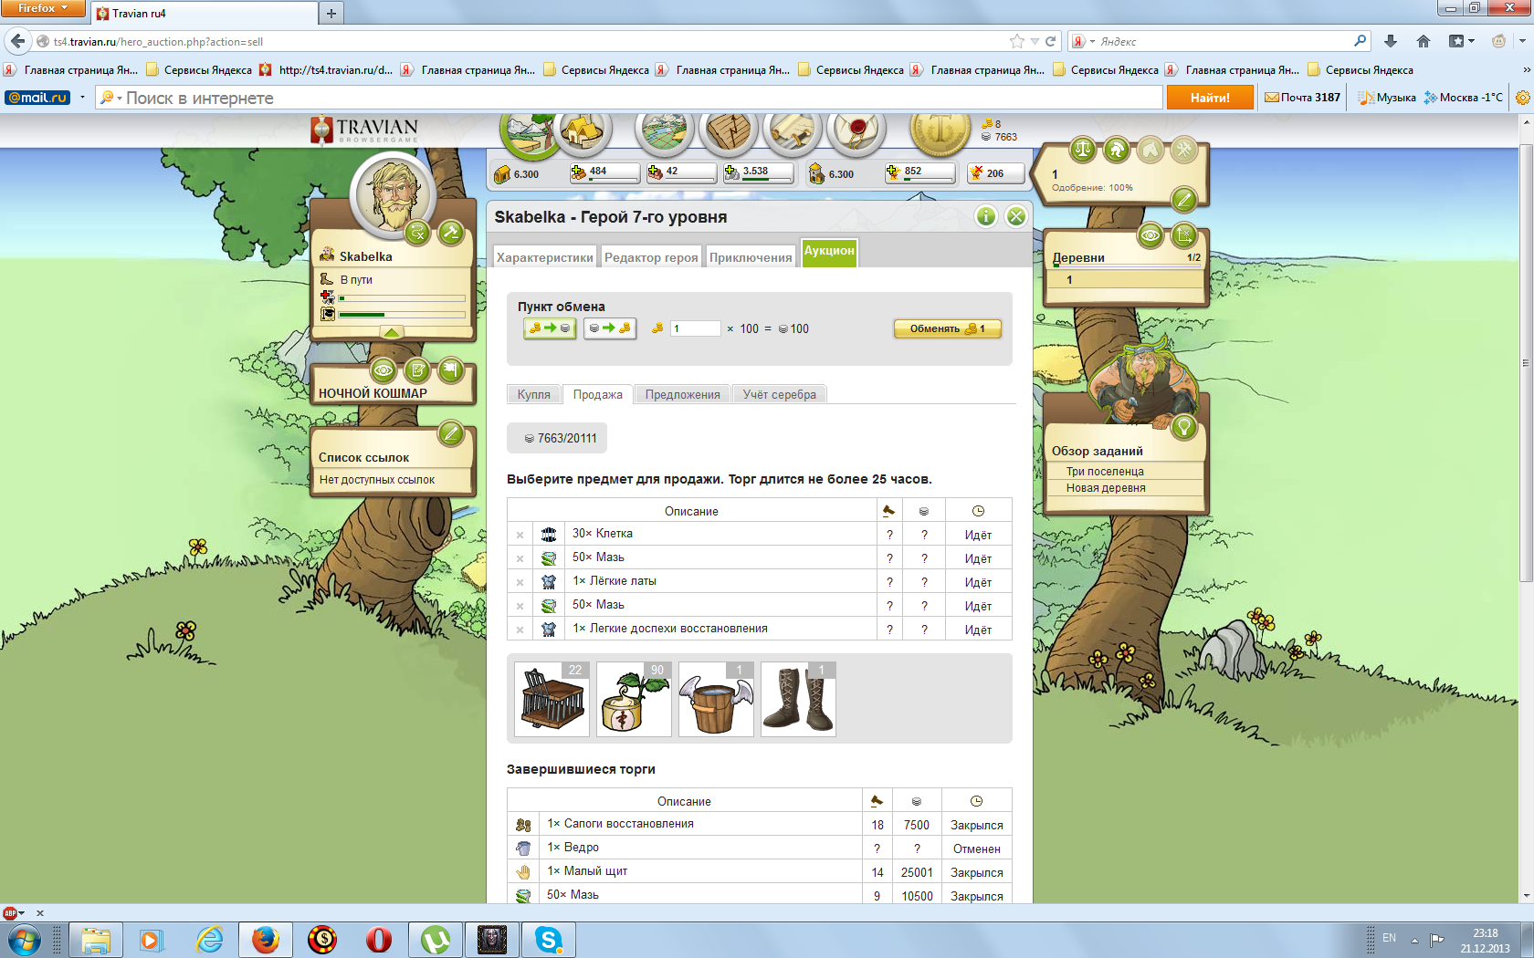1534x958 pixels.
Task: Open the Почта 3187 mail link
Action: (1303, 98)
